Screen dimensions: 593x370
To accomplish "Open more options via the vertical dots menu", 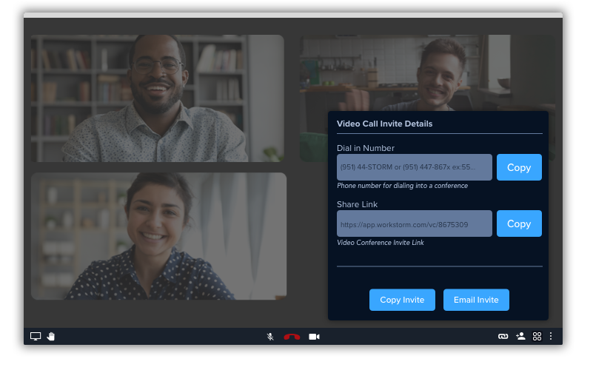I will click(x=551, y=337).
